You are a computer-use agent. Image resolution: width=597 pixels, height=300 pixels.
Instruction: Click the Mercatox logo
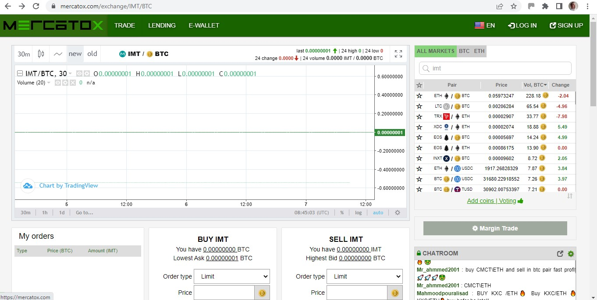click(x=53, y=25)
